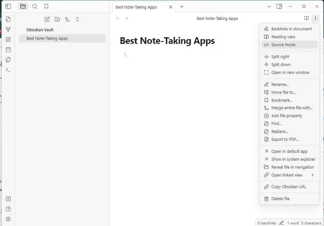
Task: Open the search panel icon
Action: pos(35,6)
